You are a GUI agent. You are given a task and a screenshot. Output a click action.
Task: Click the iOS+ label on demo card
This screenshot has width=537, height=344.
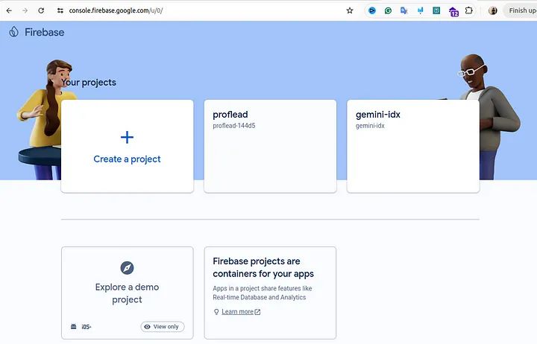tap(87, 327)
